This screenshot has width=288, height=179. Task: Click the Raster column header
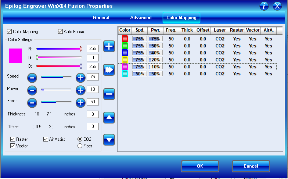click(237, 30)
